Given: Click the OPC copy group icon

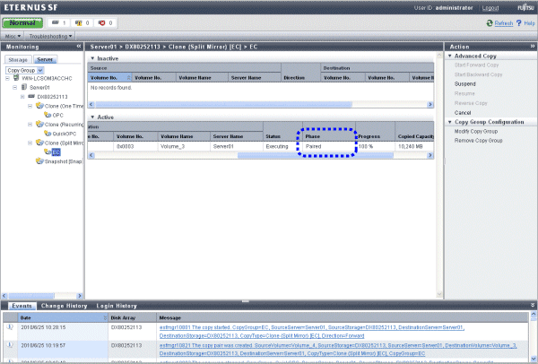Looking at the screenshot, I should (x=48, y=115).
